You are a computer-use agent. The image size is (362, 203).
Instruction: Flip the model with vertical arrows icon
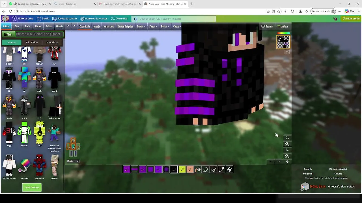287,150
